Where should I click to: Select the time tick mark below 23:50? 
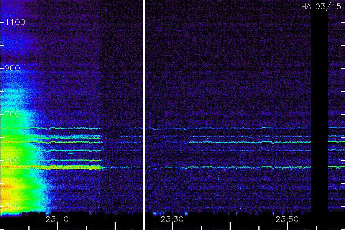point(288,226)
